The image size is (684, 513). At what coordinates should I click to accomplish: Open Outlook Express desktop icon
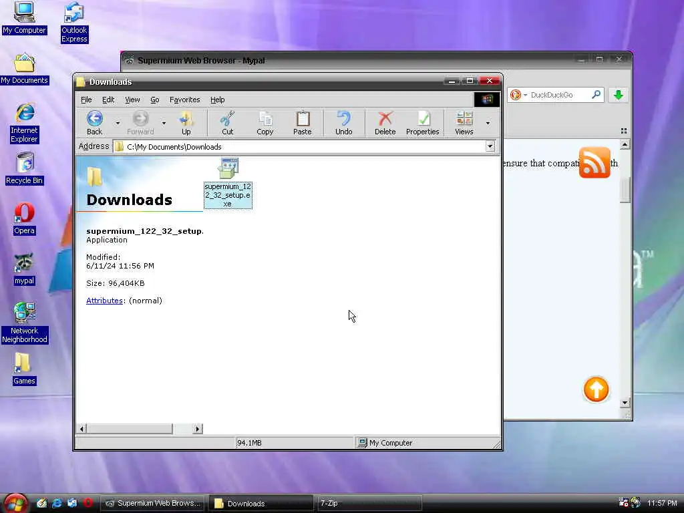(74, 22)
